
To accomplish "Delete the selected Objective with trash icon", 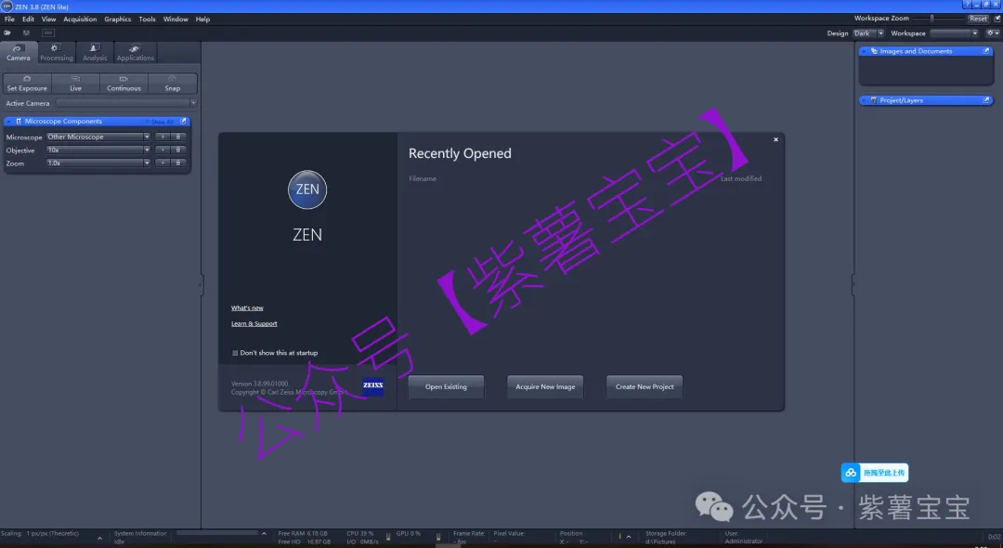I will (178, 150).
